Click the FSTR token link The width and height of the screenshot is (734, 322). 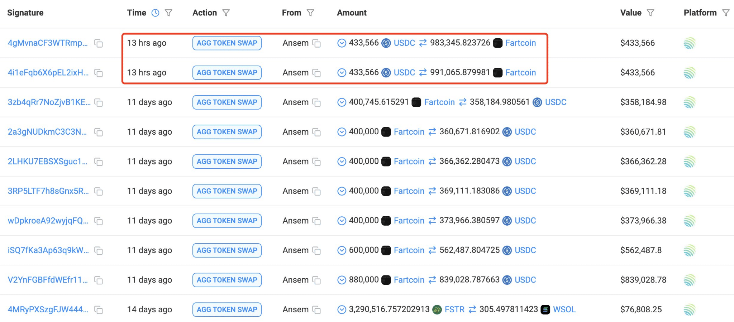coord(454,309)
